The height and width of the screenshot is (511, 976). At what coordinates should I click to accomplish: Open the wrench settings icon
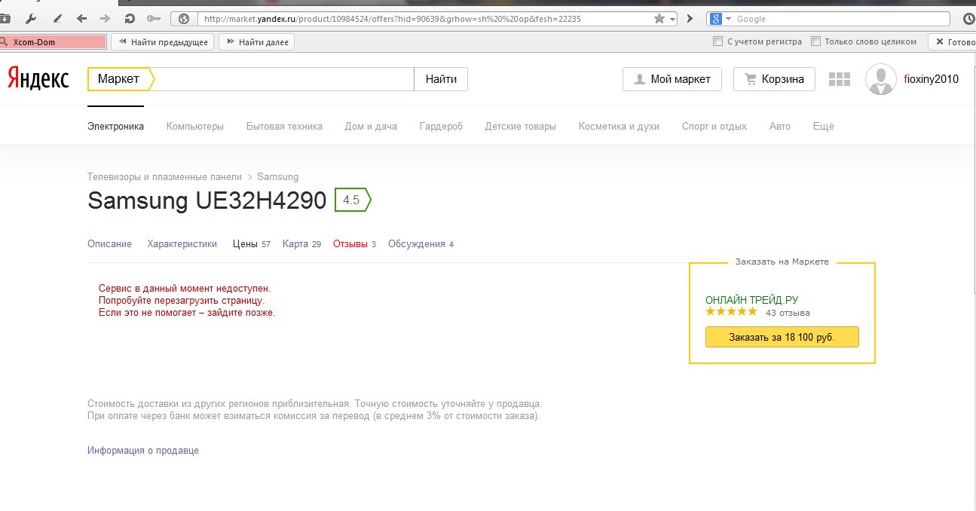pyautogui.click(x=31, y=19)
